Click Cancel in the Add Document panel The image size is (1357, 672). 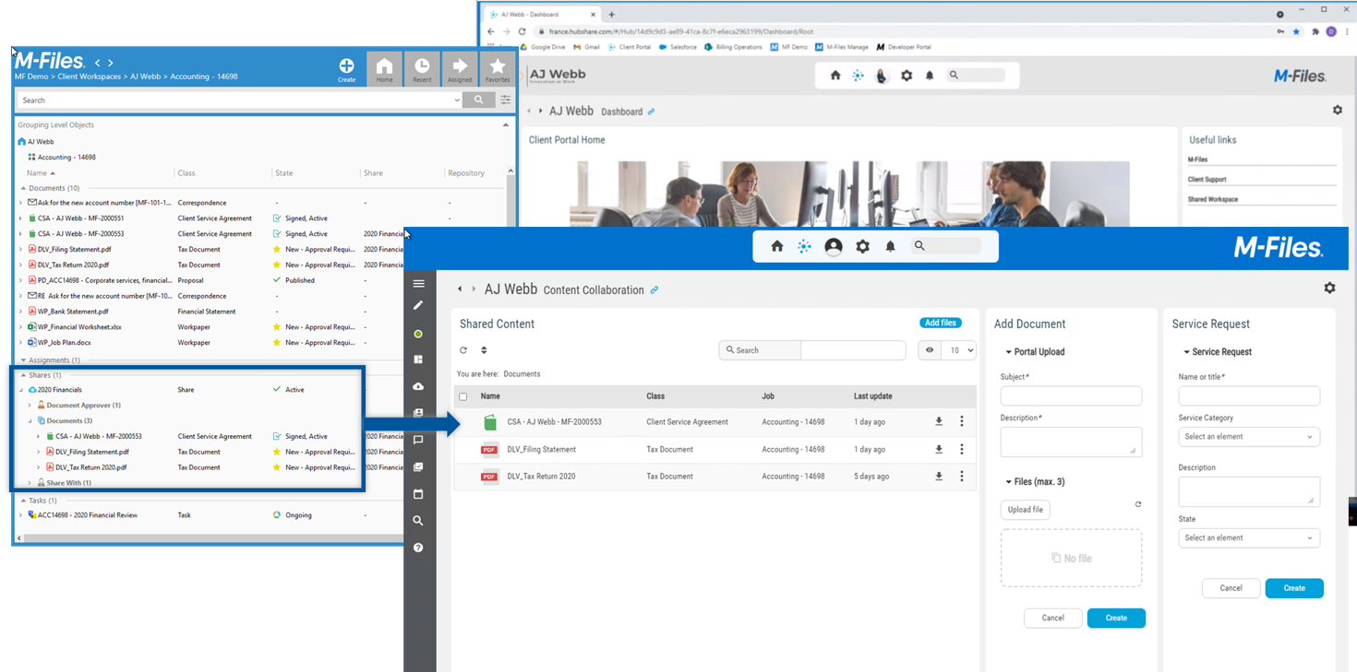[x=1052, y=618]
